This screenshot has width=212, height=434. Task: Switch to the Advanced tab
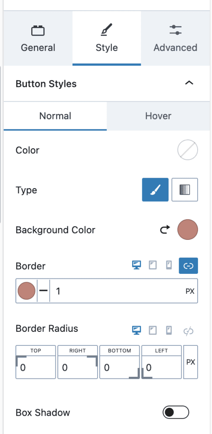[x=175, y=38]
